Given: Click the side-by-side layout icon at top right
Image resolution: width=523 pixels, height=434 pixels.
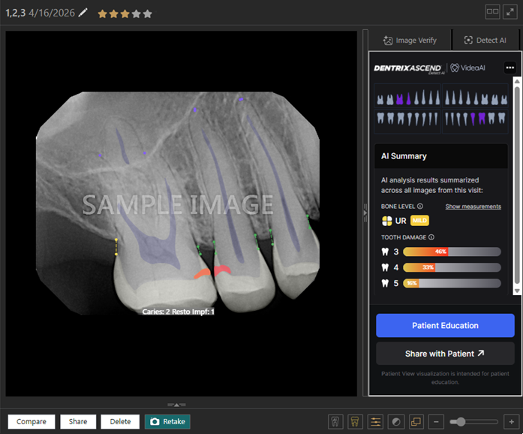Looking at the screenshot, I should point(492,11).
